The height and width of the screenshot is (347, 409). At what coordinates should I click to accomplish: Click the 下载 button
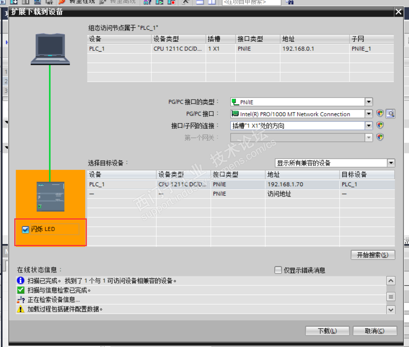point(327,331)
